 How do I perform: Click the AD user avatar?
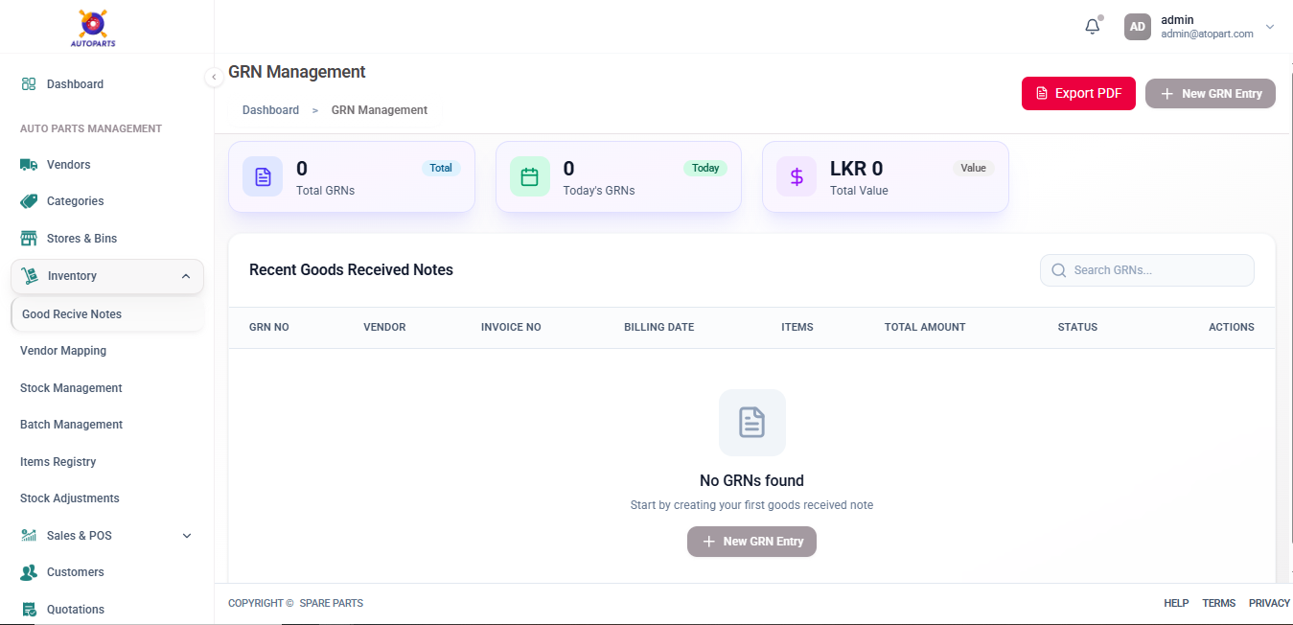[1137, 27]
